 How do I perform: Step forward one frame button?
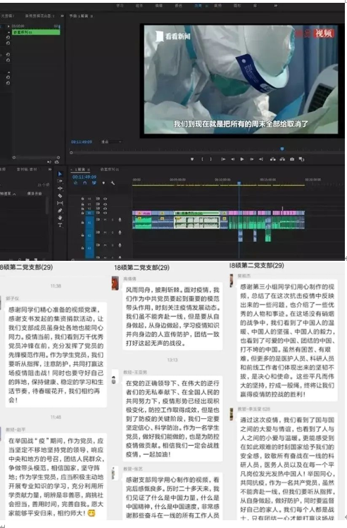251,159
